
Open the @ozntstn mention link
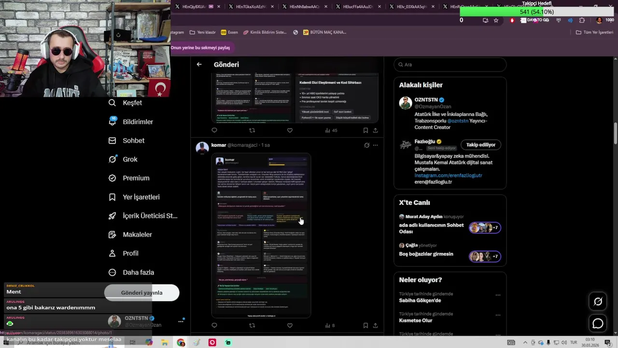(x=458, y=121)
